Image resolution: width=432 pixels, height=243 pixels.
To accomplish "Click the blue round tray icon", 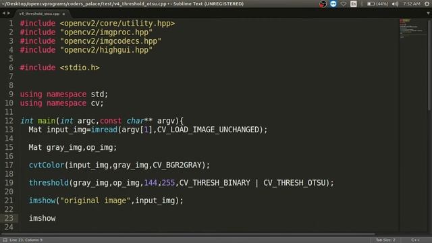I will 333,3.
